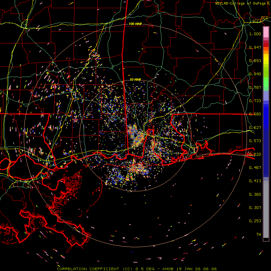This screenshot has height=271, width=271.
Task: Pick the lavender color band beside 0.733
Action: point(266,95)
